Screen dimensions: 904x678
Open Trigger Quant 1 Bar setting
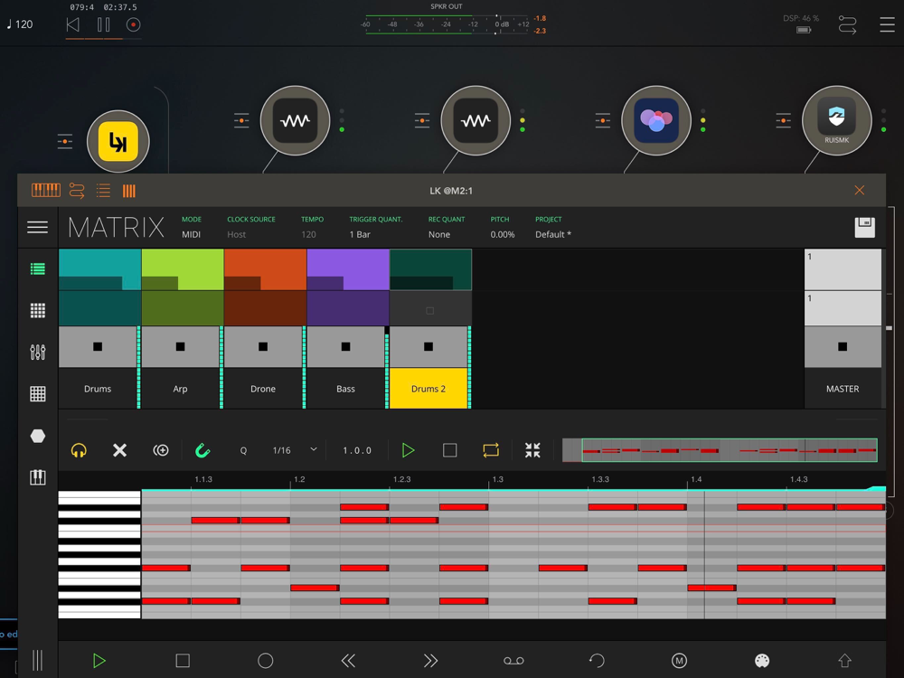click(360, 234)
